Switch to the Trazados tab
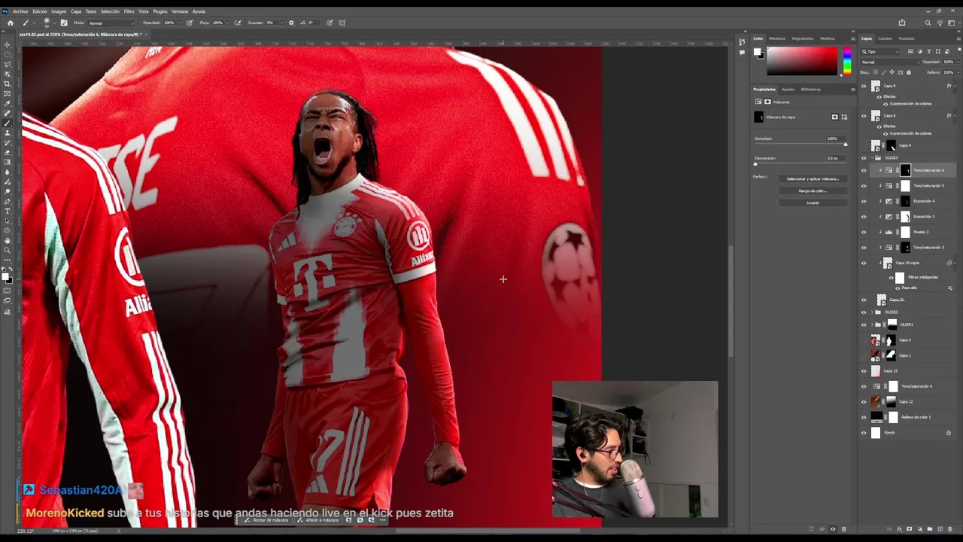 (x=907, y=38)
